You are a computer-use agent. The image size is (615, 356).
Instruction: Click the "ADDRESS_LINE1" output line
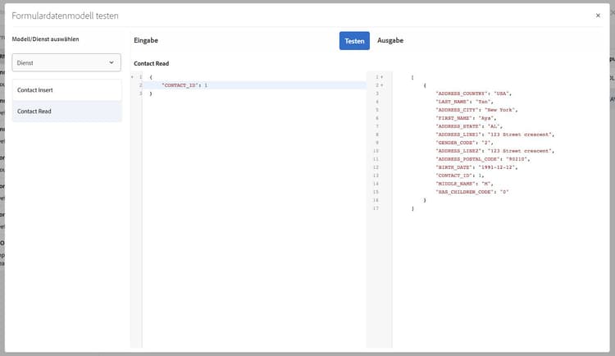[x=495, y=135]
